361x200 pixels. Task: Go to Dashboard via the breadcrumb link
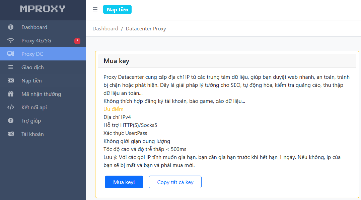coord(105,29)
